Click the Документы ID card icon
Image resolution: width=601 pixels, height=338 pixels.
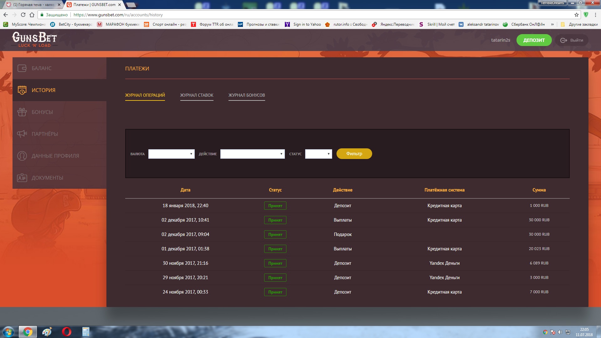(22, 178)
